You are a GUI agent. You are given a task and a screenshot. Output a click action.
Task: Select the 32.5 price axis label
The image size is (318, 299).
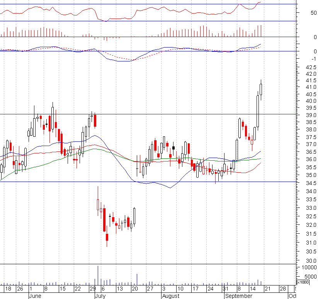[311, 216]
